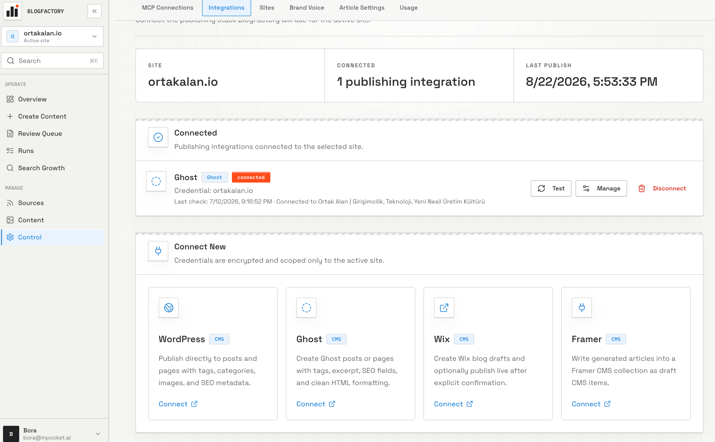
Task: Click the Sources RSS feed icon
Action: pyautogui.click(x=10, y=203)
